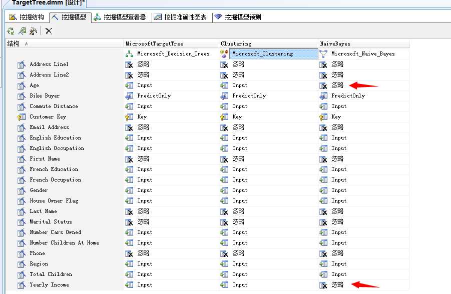Viewport: 451px width, 294px height.
Task: Click the Bike Buyer column icon
Action: pos(22,96)
